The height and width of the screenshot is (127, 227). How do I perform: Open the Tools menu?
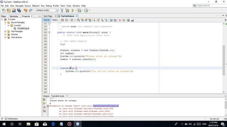point(69,6)
